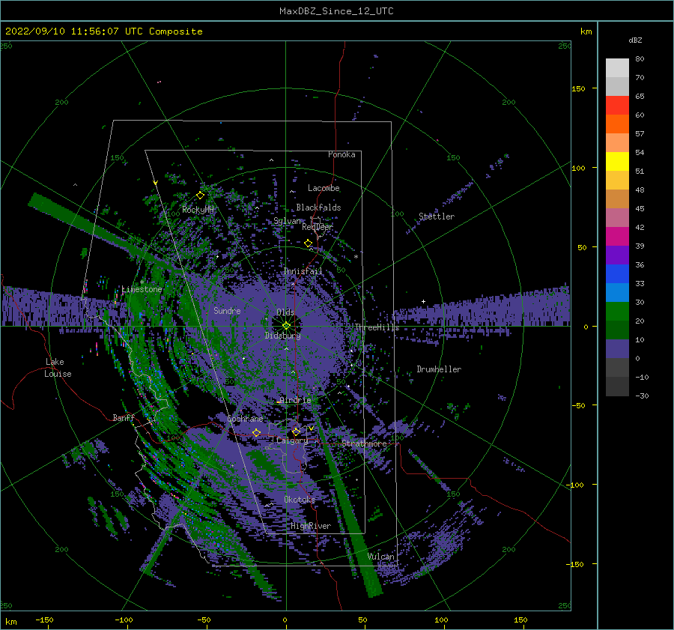Click the RockyMH label
674x630 pixels.
(x=198, y=210)
